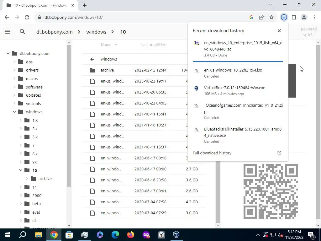321x241 pixels.
Task: Collapse the windows folder in the tree
Action: coord(14,112)
